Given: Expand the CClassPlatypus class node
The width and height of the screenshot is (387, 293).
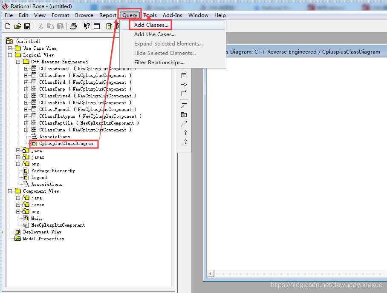Looking at the screenshot, I should (26, 116).
